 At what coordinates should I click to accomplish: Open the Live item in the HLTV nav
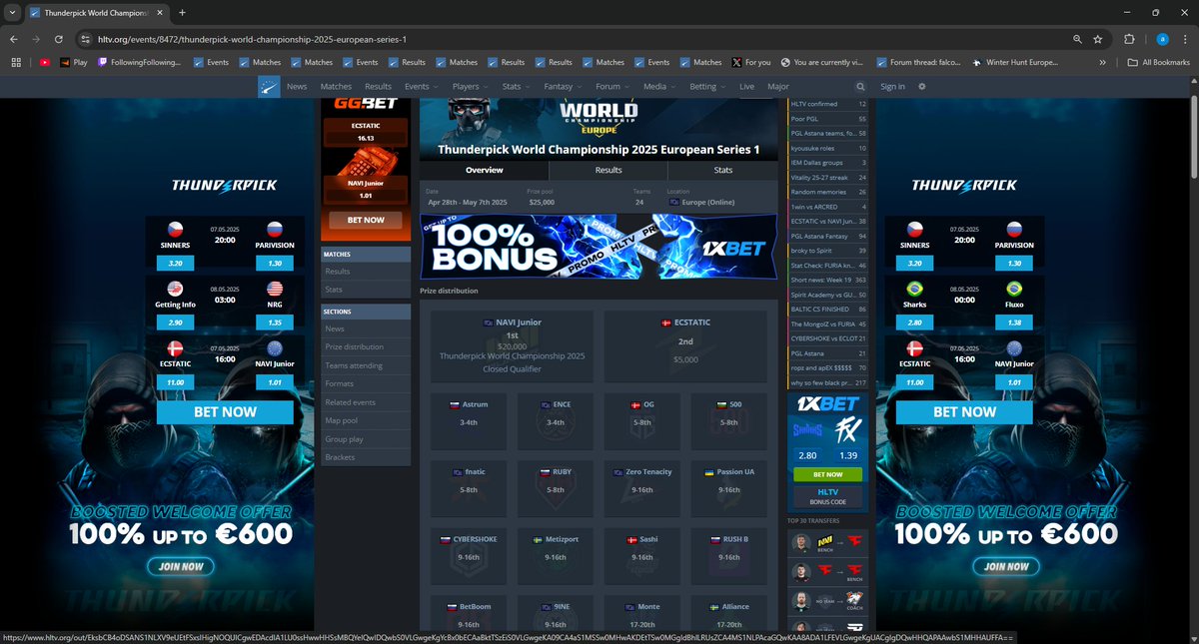point(746,87)
